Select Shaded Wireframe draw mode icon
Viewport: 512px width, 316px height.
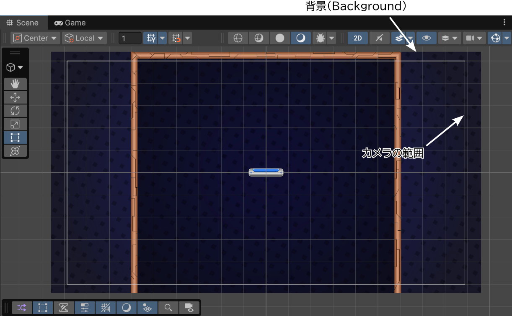tap(259, 38)
